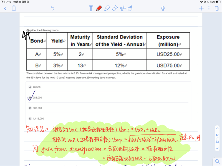Tap the battery 40% indicator
Screen dimensions: 222x166
pos(215,2)
